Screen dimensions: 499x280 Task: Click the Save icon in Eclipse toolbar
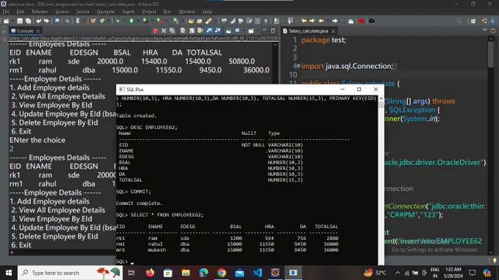20,21
